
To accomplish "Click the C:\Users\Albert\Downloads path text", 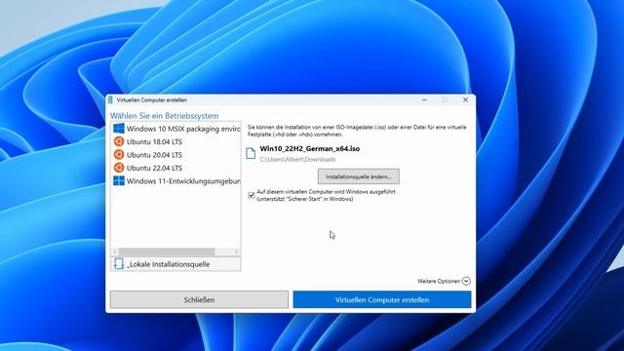I will 297,160.
